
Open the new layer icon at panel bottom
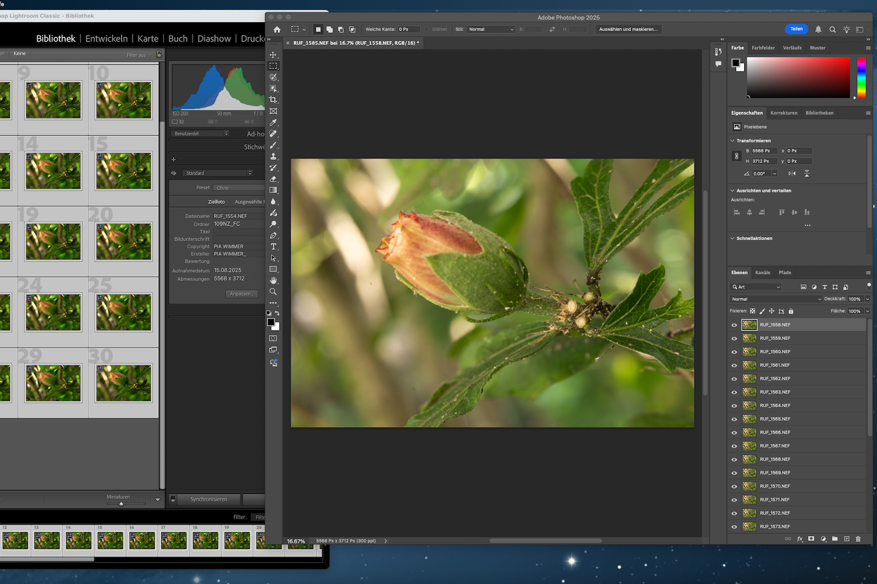pyautogui.click(x=846, y=539)
